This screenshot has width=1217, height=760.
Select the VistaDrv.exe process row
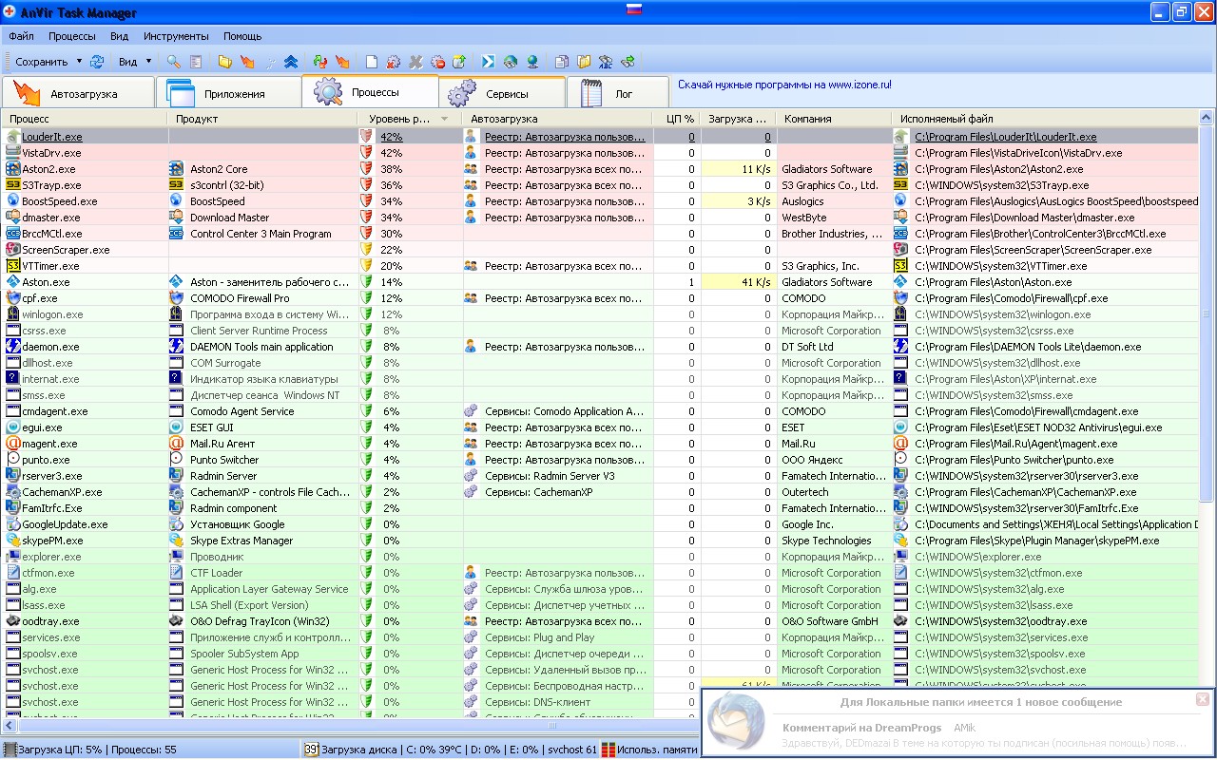[x=599, y=153]
